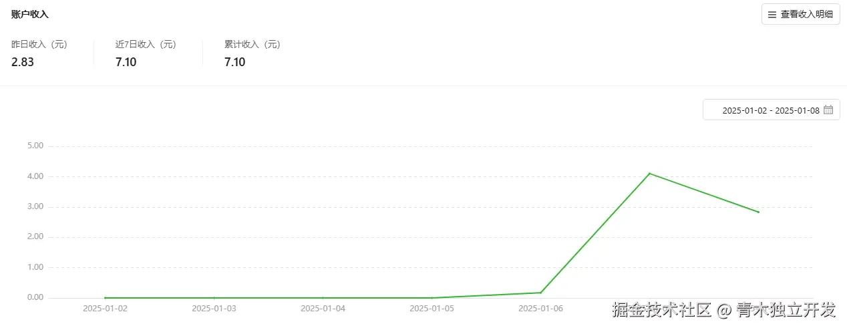The width and height of the screenshot is (847, 330).
Task: Click the 昨日收入 value 2.83
Action: point(23,62)
